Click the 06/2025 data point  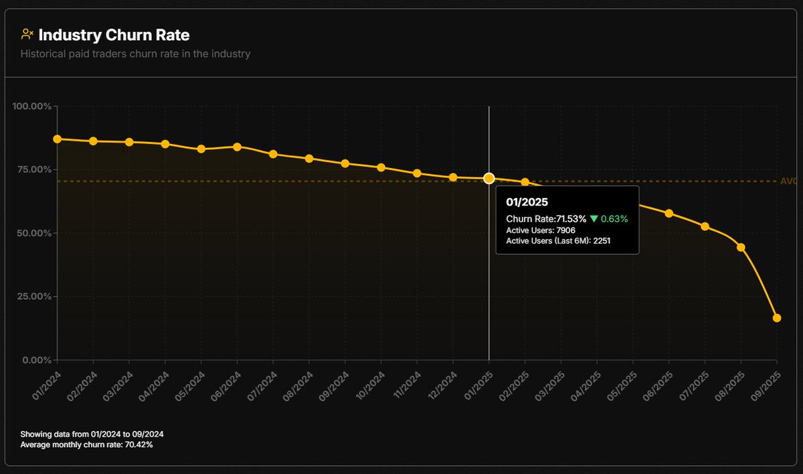coord(669,213)
